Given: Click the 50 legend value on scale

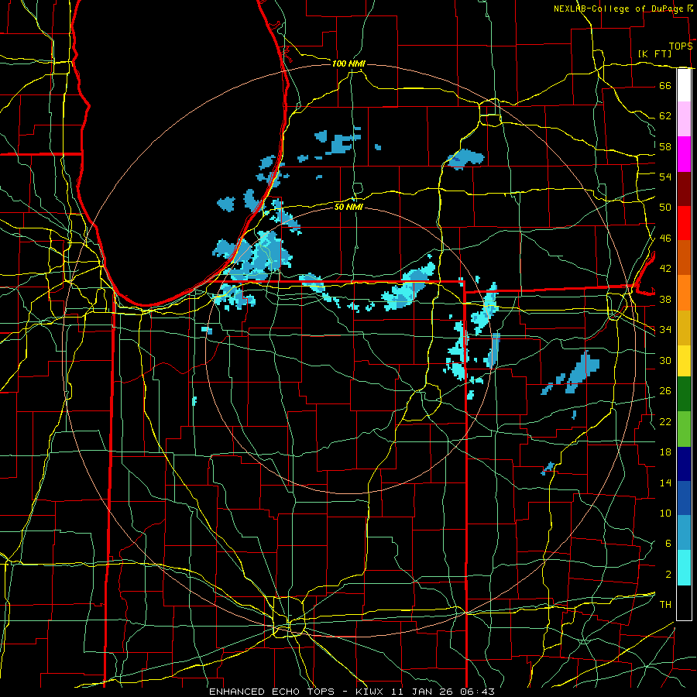Looking at the screenshot, I should (665, 208).
